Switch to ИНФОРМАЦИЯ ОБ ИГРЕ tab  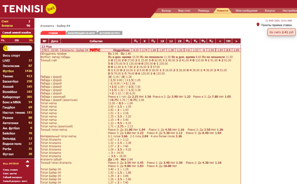coord(82,33)
